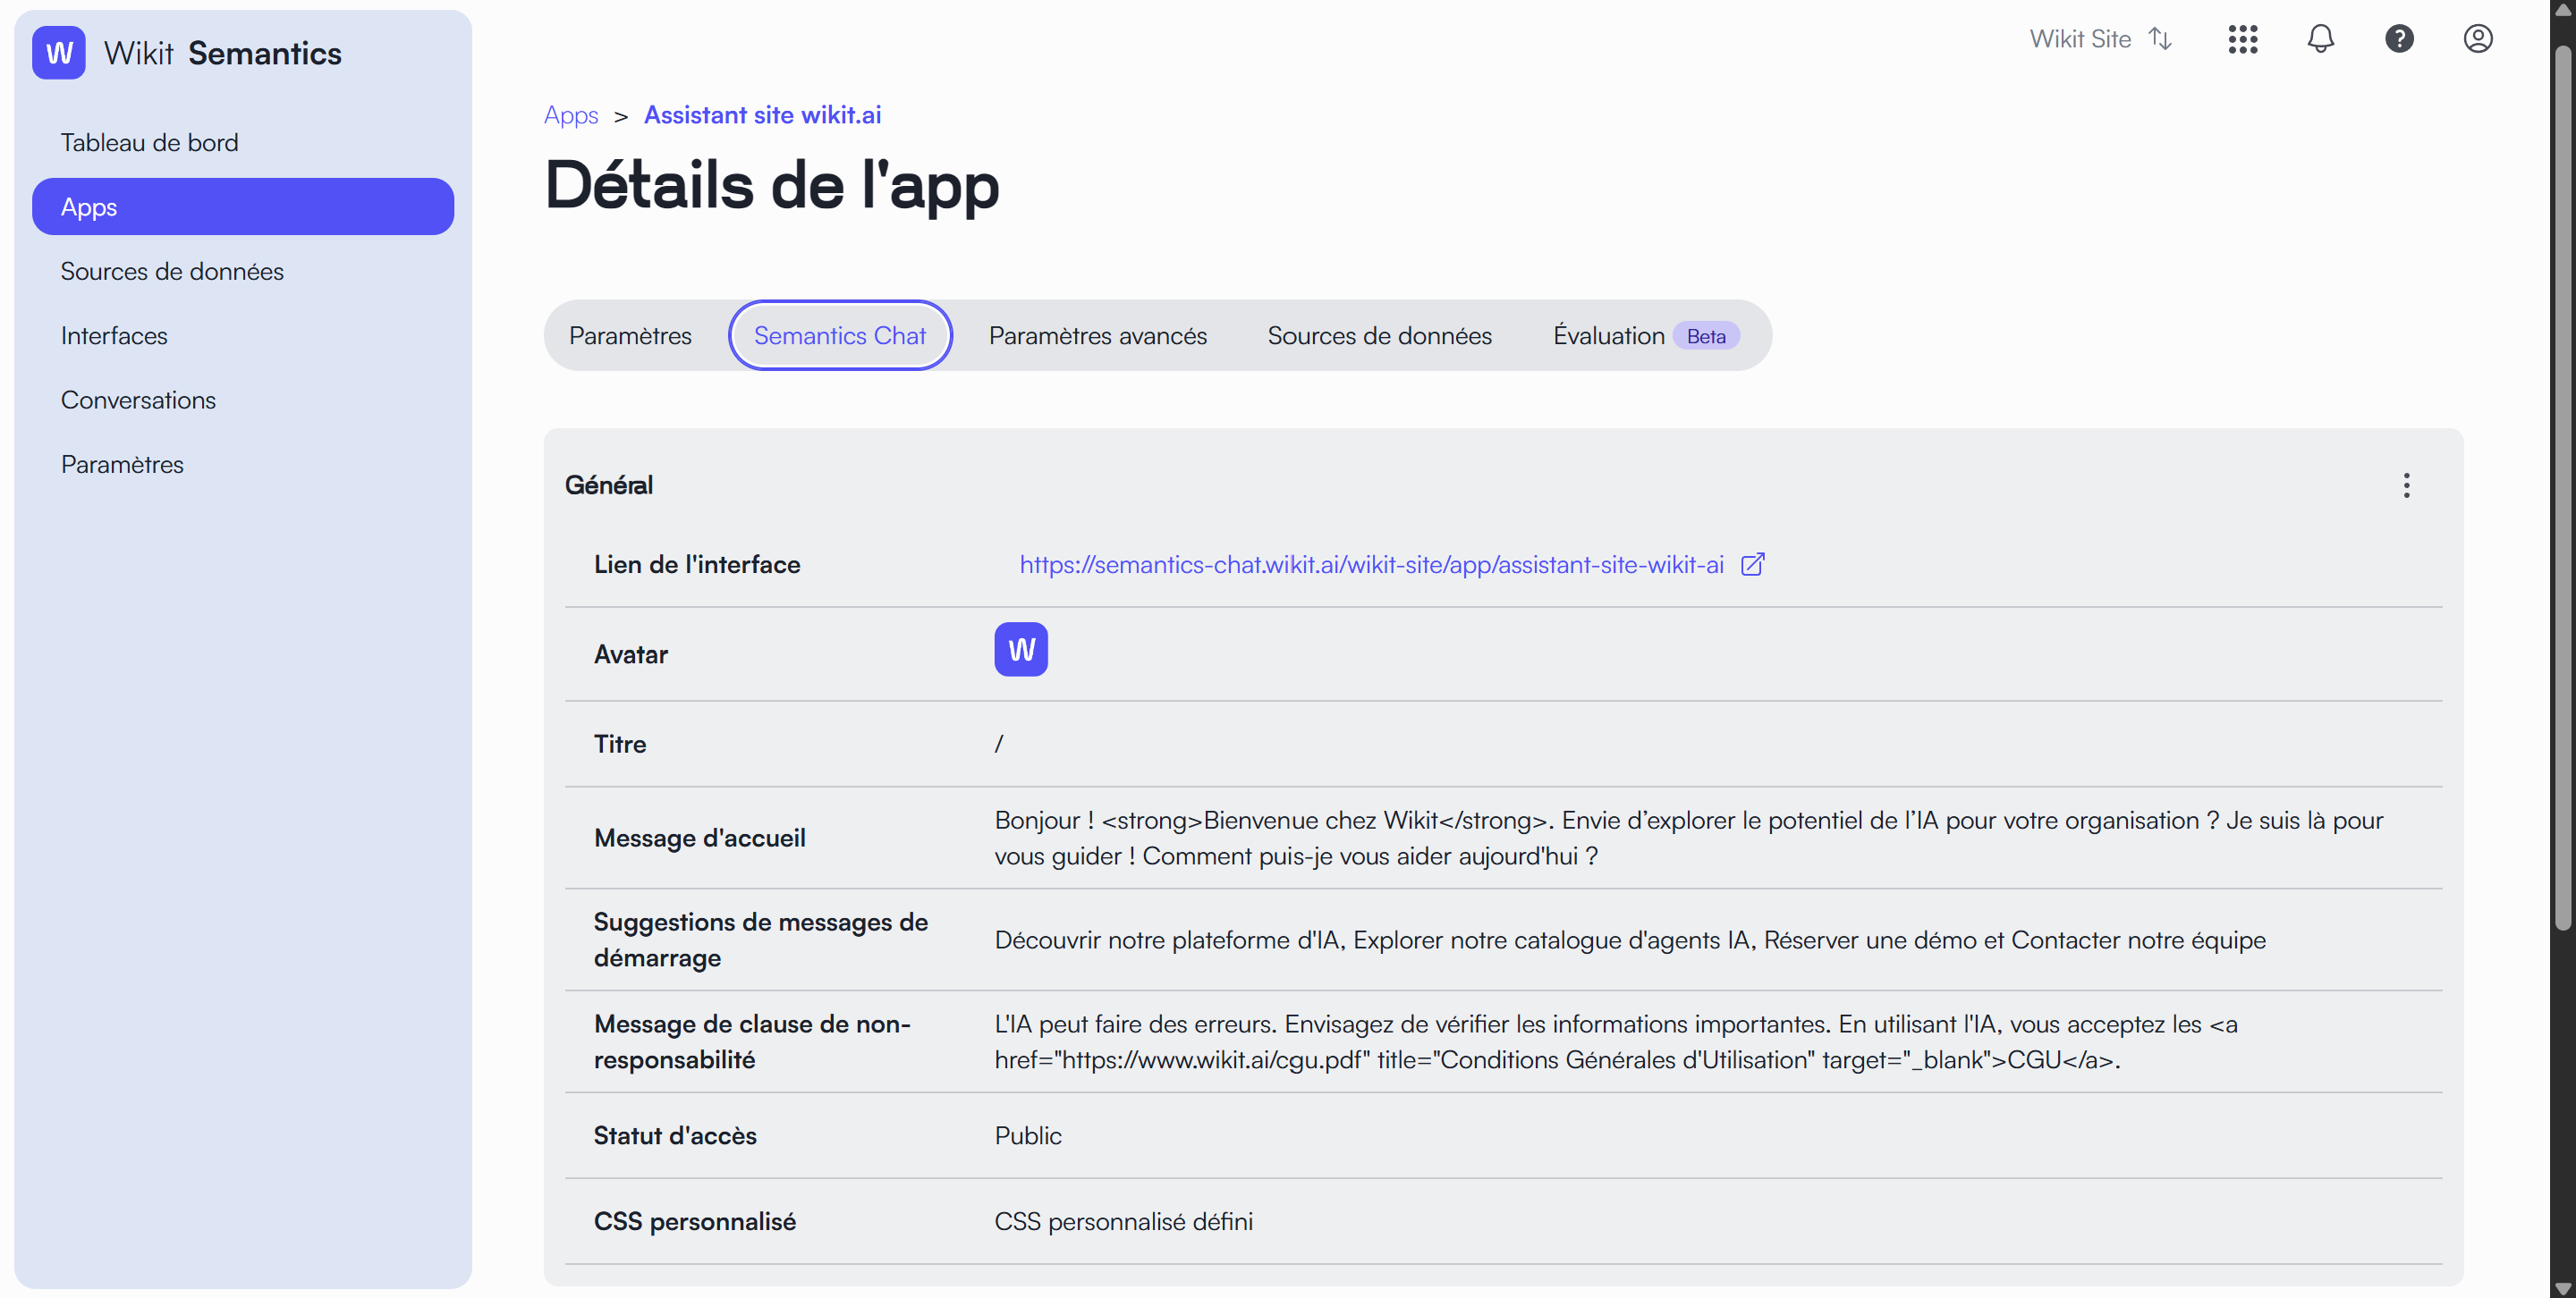Click the scrollbar down arrow
This screenshot has height=1298, width=2576.
(2562, 1288)
